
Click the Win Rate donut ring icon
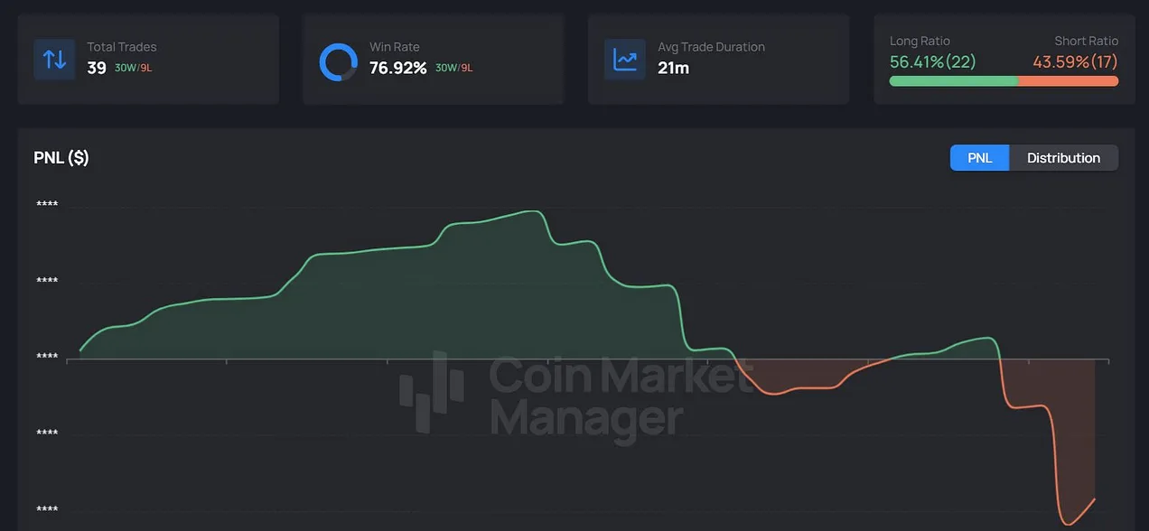point(338,61)
